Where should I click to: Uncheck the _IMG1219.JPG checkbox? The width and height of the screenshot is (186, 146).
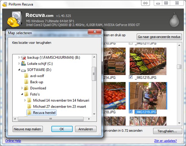coord(131,112)
